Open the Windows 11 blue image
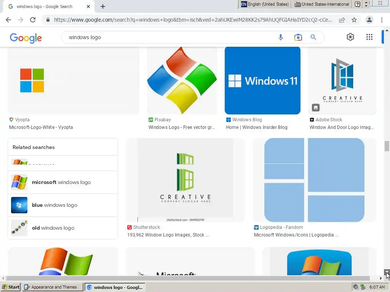This screenshot has height=292, width=390. tap(262, 81)
